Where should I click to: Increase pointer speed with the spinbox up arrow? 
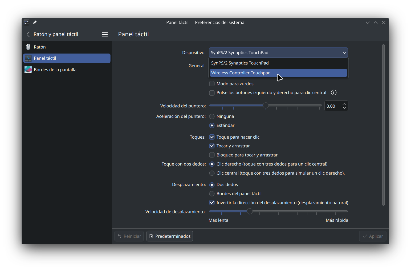344,104
